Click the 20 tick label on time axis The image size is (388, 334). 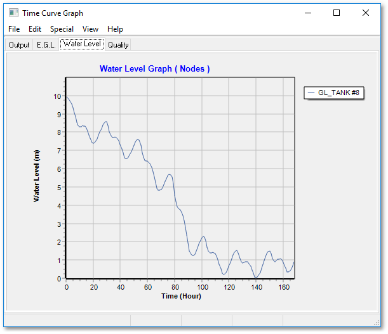click(x=94, y=287)
